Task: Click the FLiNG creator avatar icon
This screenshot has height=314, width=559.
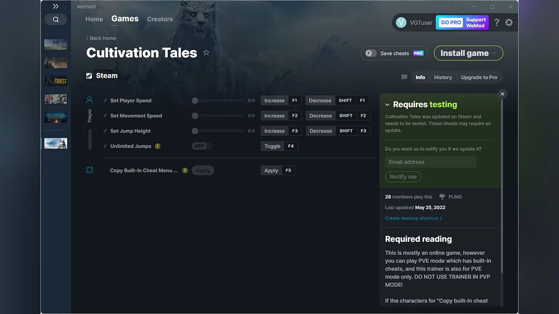Action: point(442,197)
